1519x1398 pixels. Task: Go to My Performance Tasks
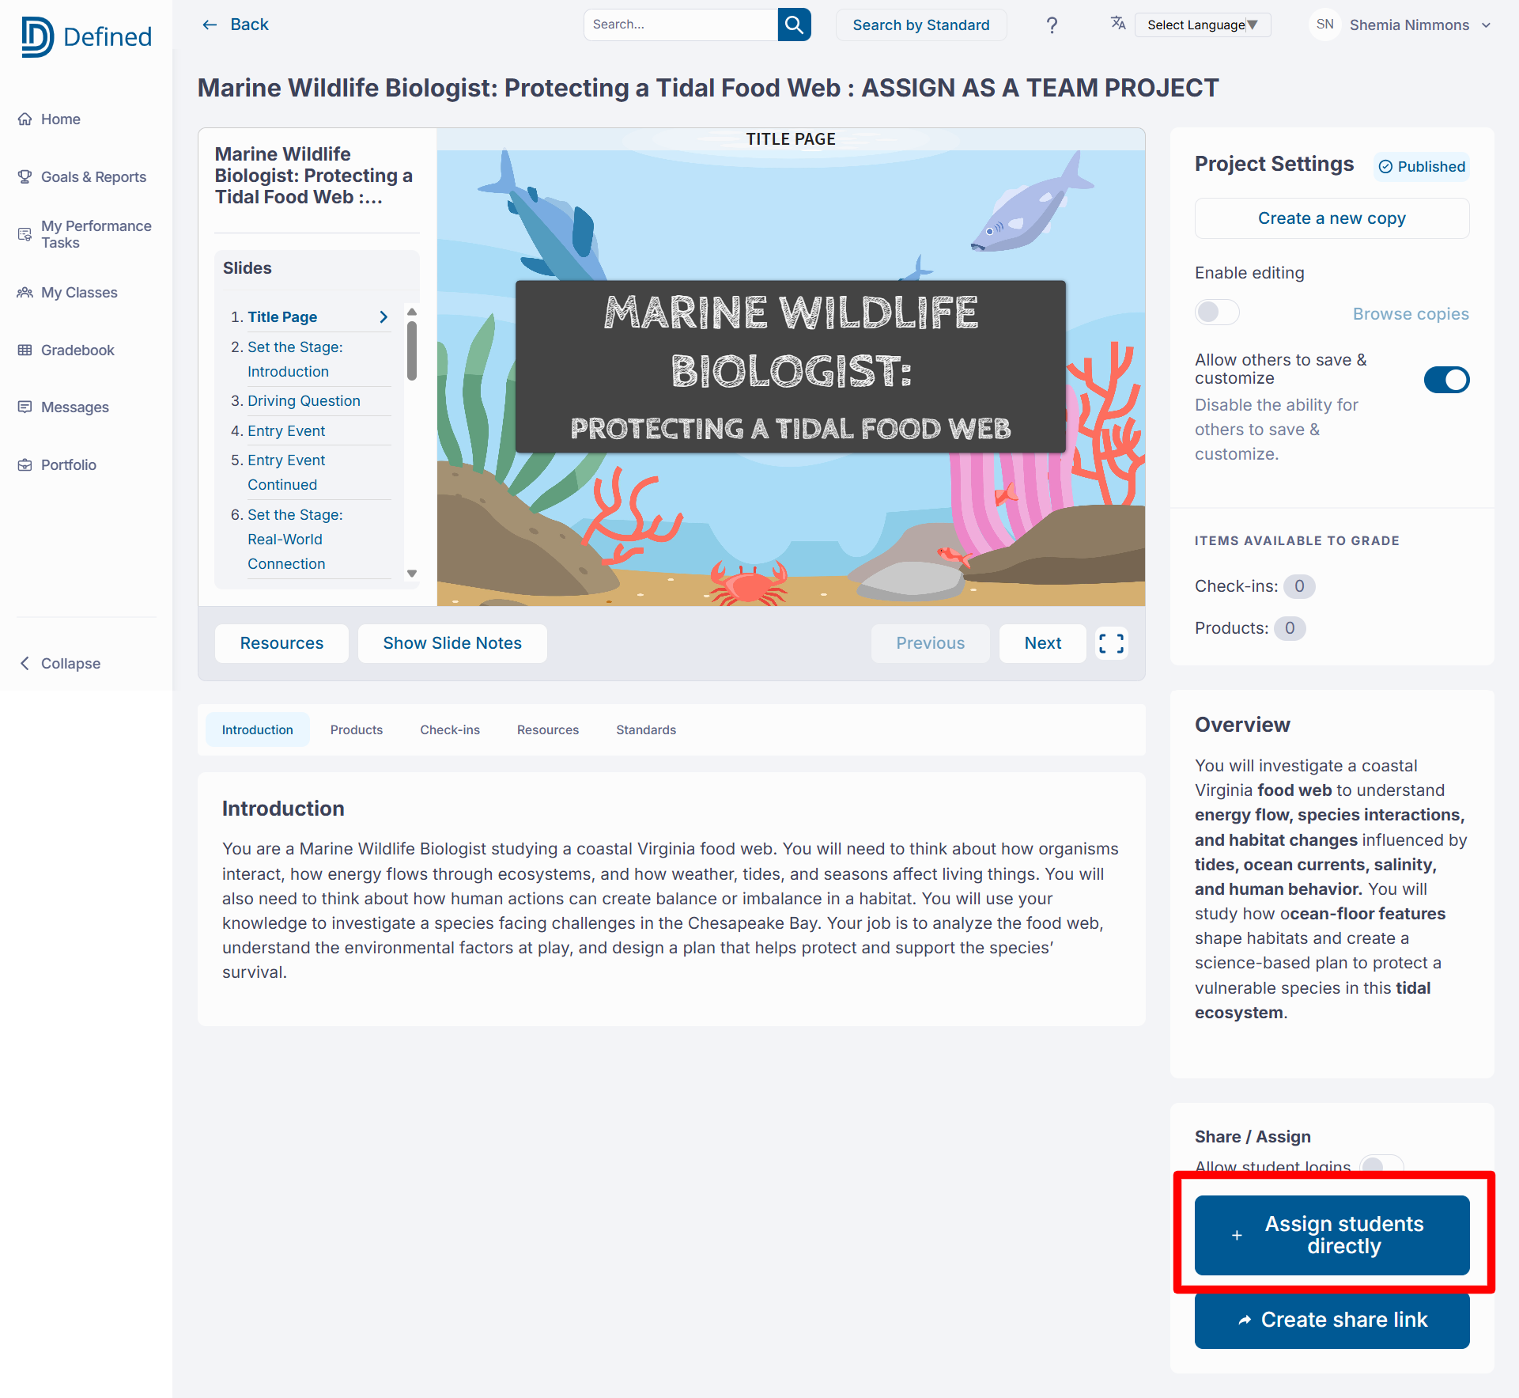[x=84, y=234]
